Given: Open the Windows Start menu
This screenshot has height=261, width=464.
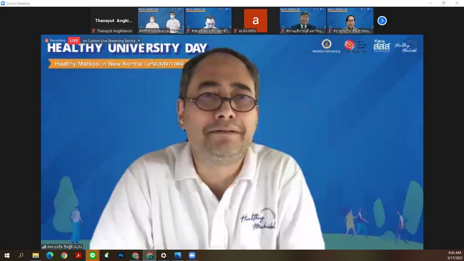Looking at the screenshot, I should [x=7, y=255].
